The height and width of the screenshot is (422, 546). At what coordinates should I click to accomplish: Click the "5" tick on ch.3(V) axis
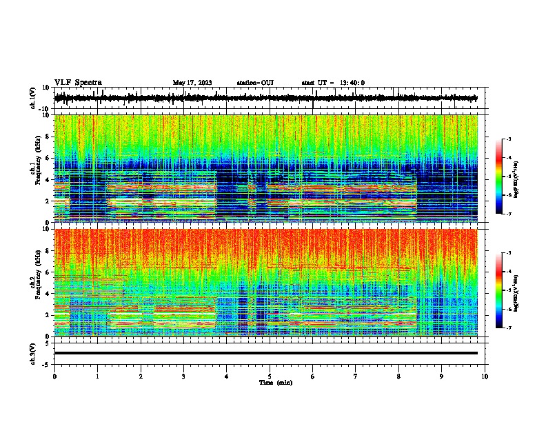point(48,343)
